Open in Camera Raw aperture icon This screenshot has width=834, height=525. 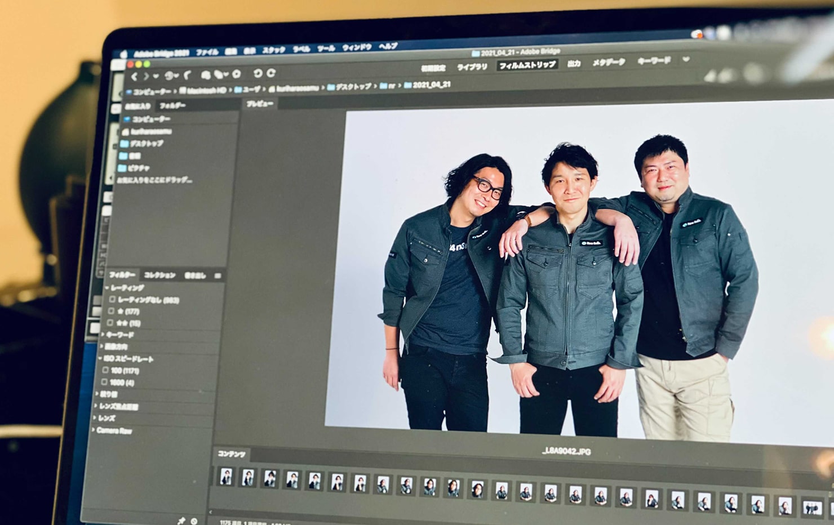point(237,74)
